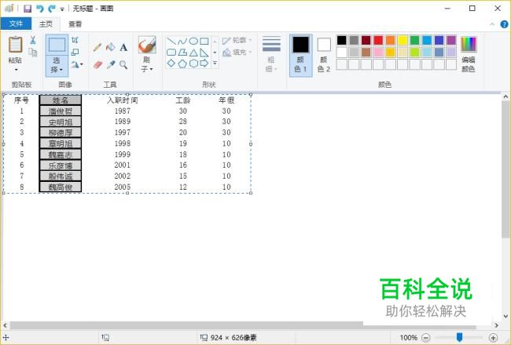Viewport: 511px width, 345px height.
Task: Choose the Triangle shape
Action: click(193, 53)
